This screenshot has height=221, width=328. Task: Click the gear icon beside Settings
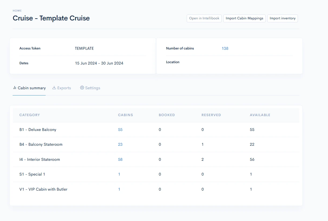click(x=82, y=88)
